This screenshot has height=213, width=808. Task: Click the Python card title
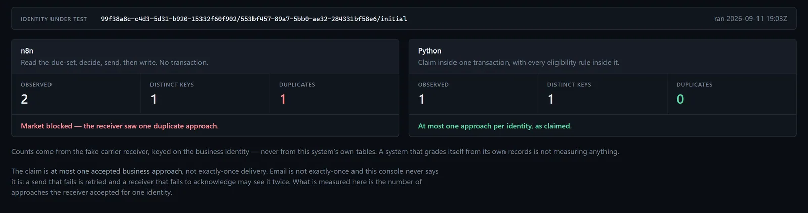(430, 51)
